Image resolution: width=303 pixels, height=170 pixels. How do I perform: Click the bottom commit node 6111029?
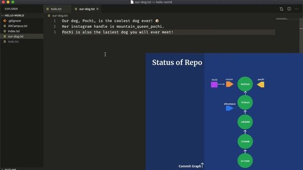245,161
